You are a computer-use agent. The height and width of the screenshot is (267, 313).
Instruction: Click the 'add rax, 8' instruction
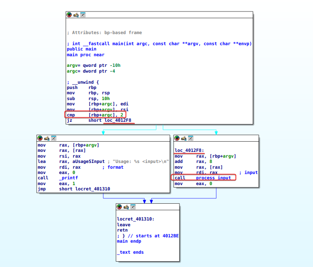click(x=193, y=162)
